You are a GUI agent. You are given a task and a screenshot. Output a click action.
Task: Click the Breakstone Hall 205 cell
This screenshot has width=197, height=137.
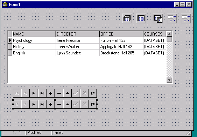pos(121,53)
